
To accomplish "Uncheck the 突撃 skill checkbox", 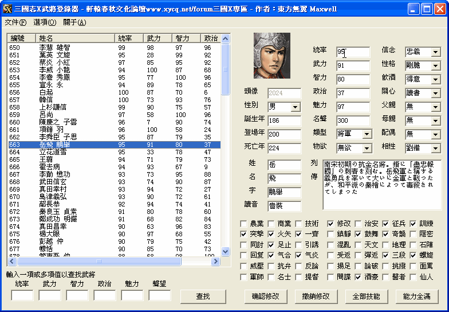I will [245, 234].
